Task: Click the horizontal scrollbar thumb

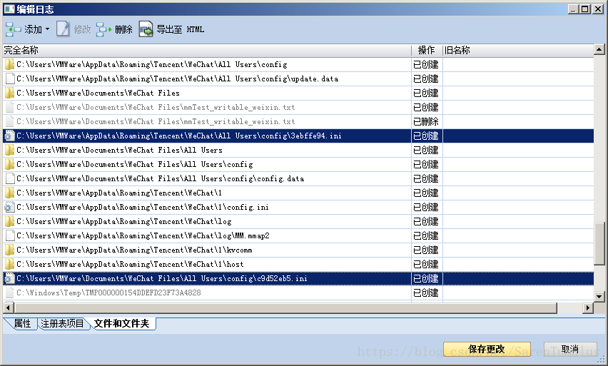Action: click(x=285, y=307)
